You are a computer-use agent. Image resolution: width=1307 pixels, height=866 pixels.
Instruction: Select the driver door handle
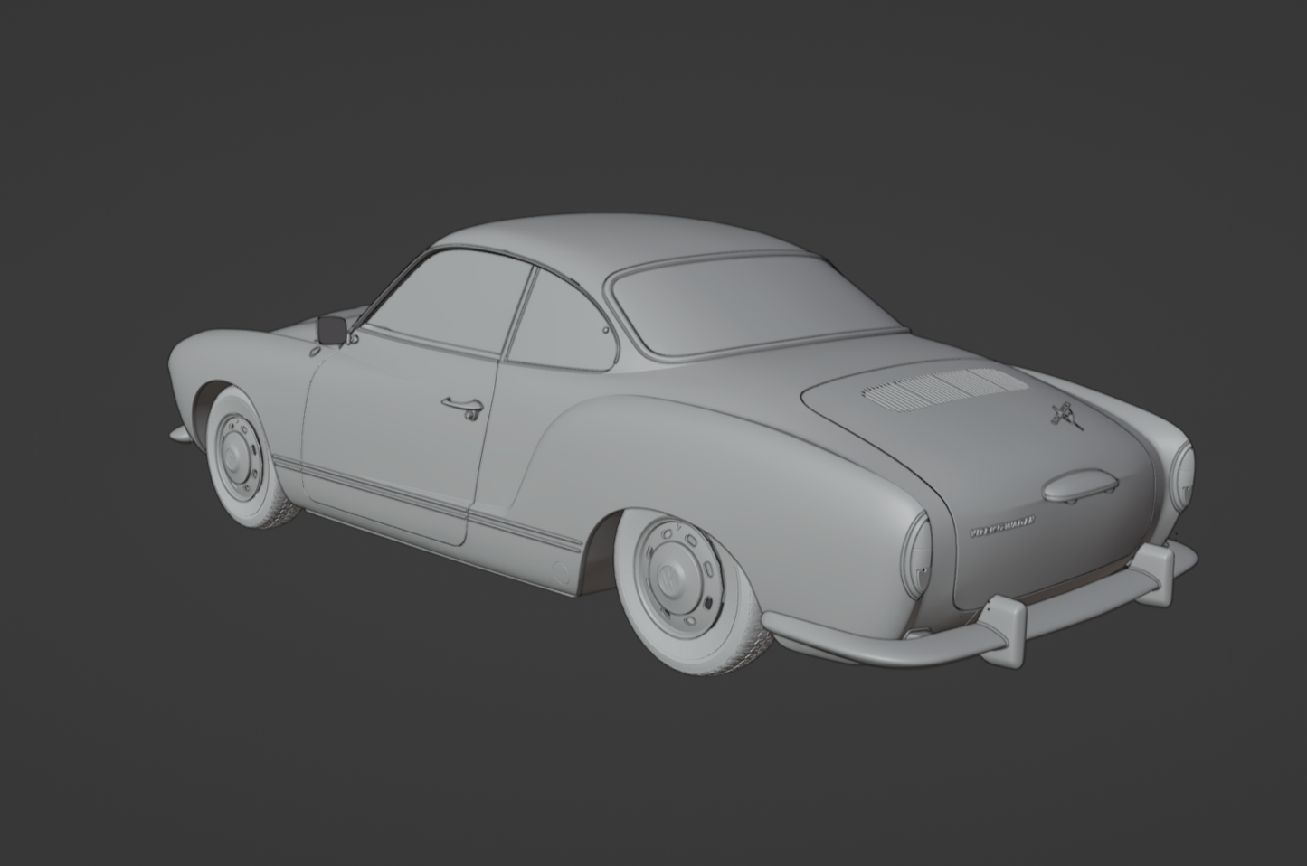[x=463, y=407]
